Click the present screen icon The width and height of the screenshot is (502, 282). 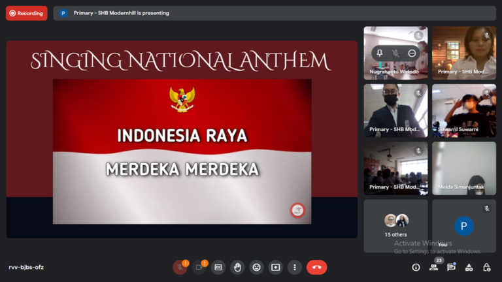(x=276, y=268)
